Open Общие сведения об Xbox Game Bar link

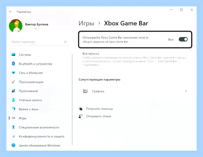click(105, 42)
